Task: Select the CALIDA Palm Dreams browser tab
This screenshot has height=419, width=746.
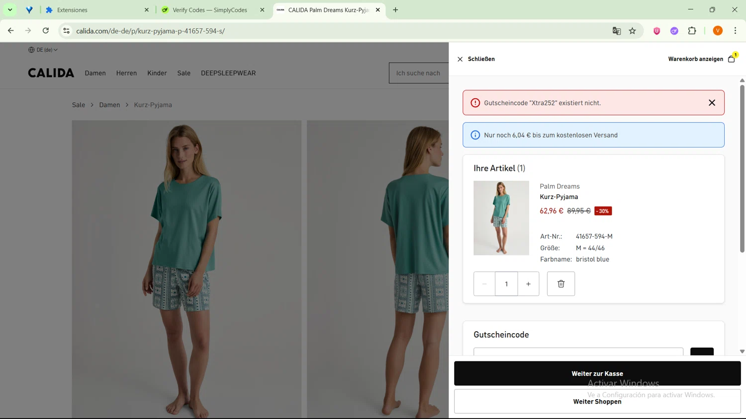Action: [328, 10]
